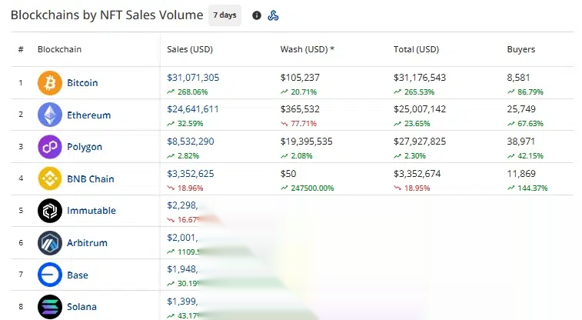The width and height of the screenshot is (582, 320).
Task: Open the BNB Chain blockchain link
Action: point(90,179)
